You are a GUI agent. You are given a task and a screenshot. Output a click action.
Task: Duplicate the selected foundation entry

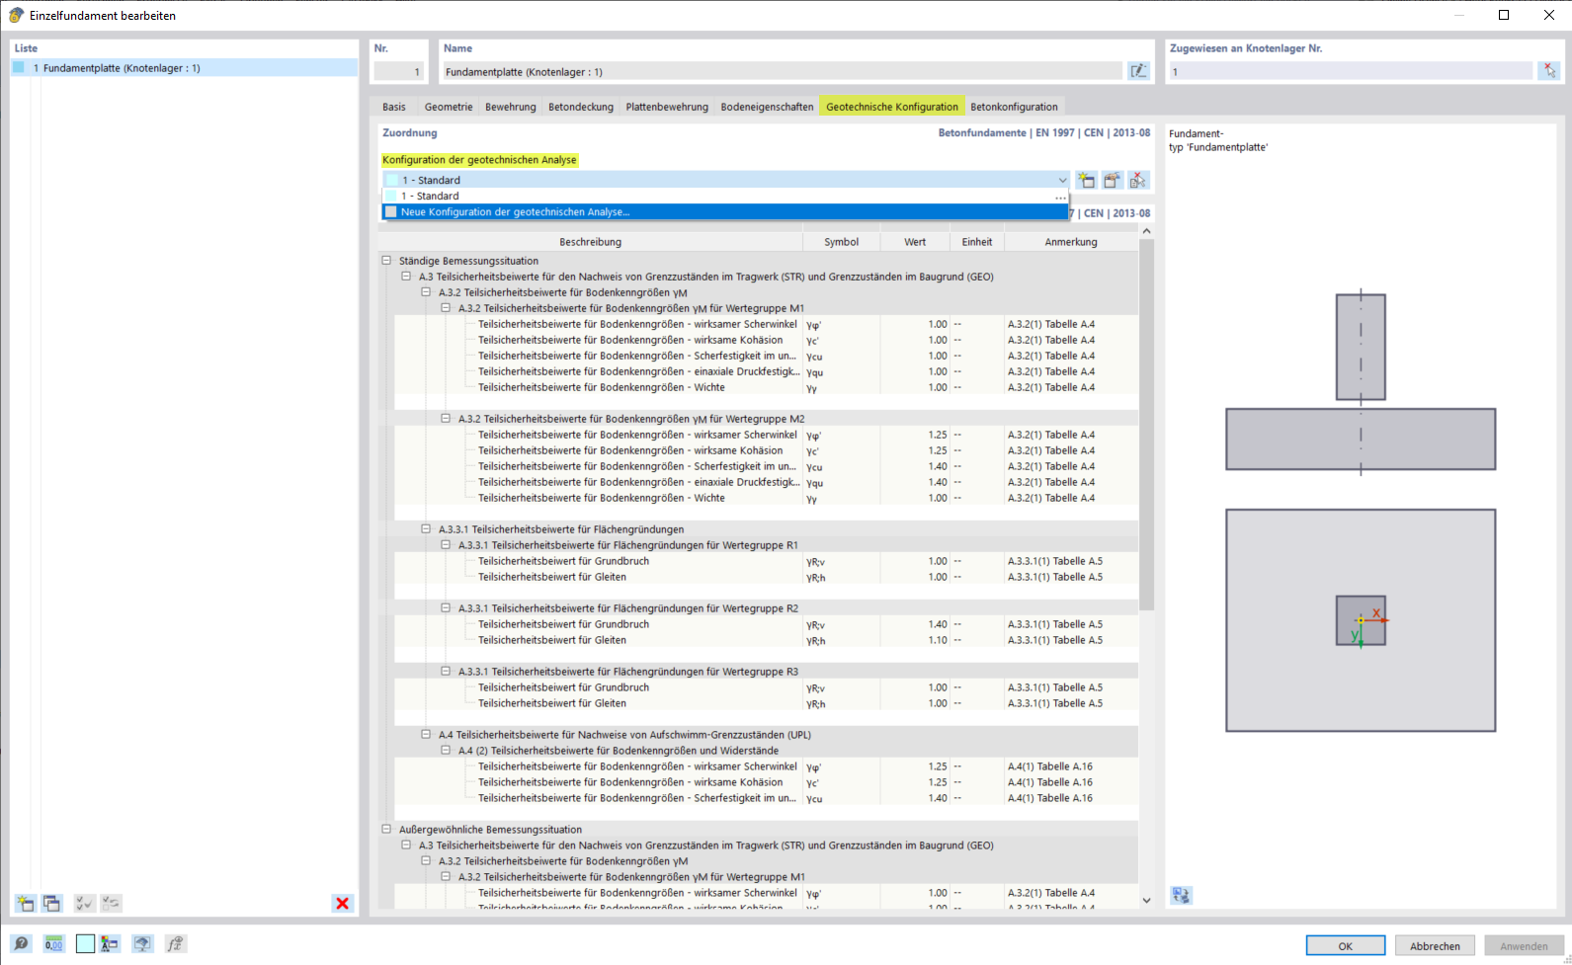click(x=52, y=903)
